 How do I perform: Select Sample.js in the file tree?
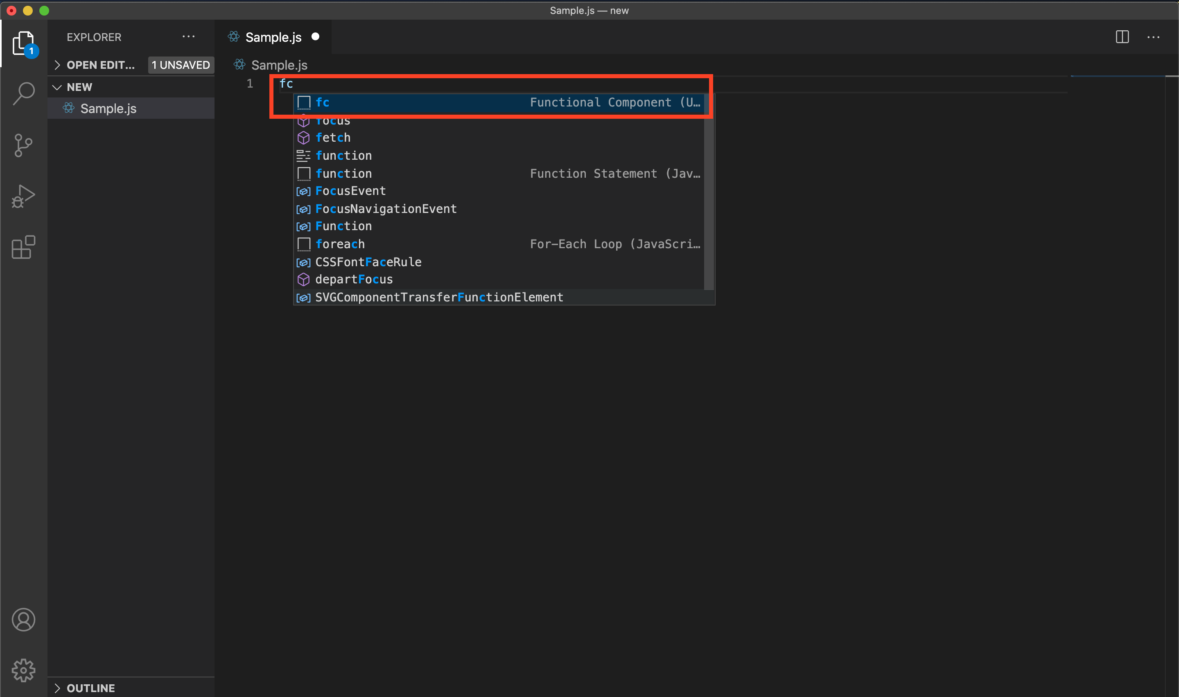pos(108,109)
